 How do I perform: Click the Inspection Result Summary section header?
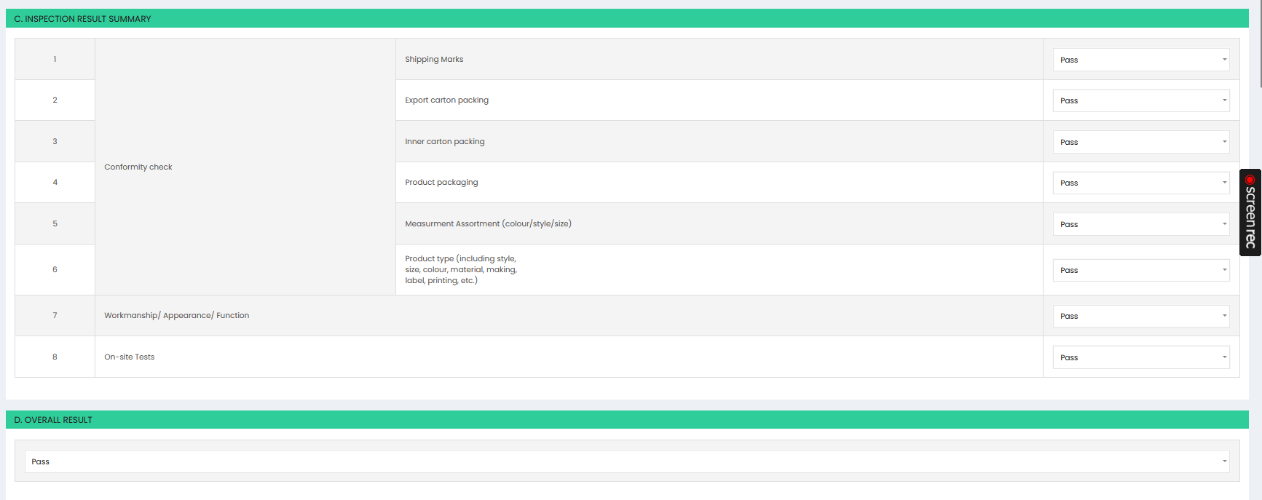[627, 18]
